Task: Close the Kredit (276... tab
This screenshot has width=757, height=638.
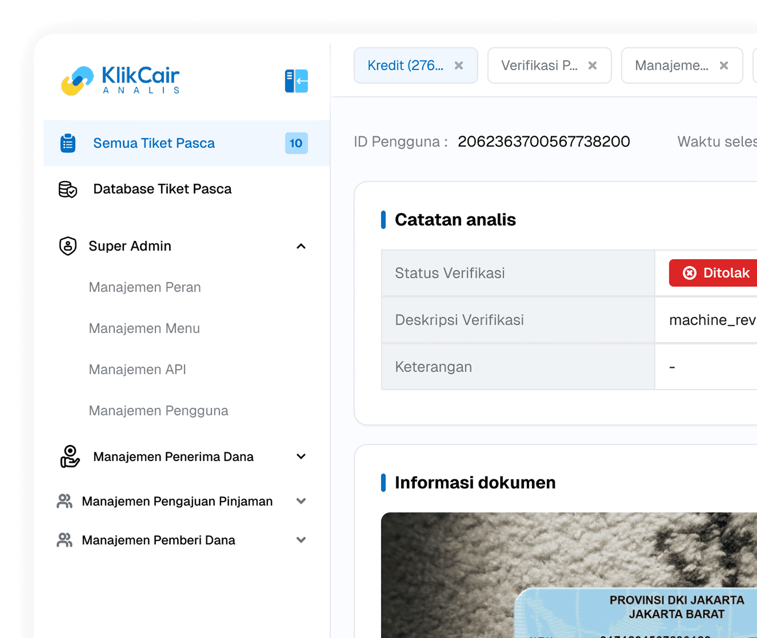Action: click(459, 66)
